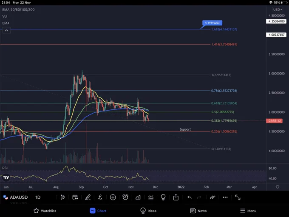Open the bar chart financials icon
The width and height of the screenshot is (289, 217).
pyautogui.click(x=138, y=197)
